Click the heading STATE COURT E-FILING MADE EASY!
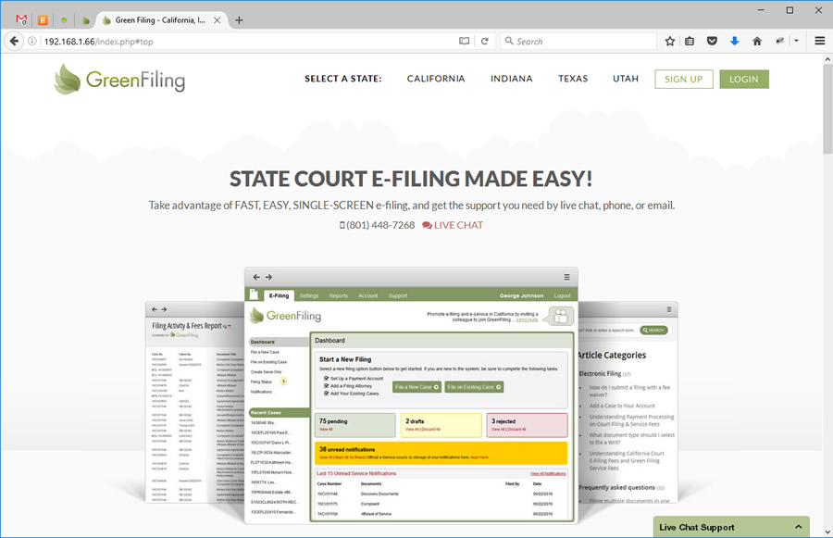Viewport: 833px width, 538px height. click(x=411, y=179)
